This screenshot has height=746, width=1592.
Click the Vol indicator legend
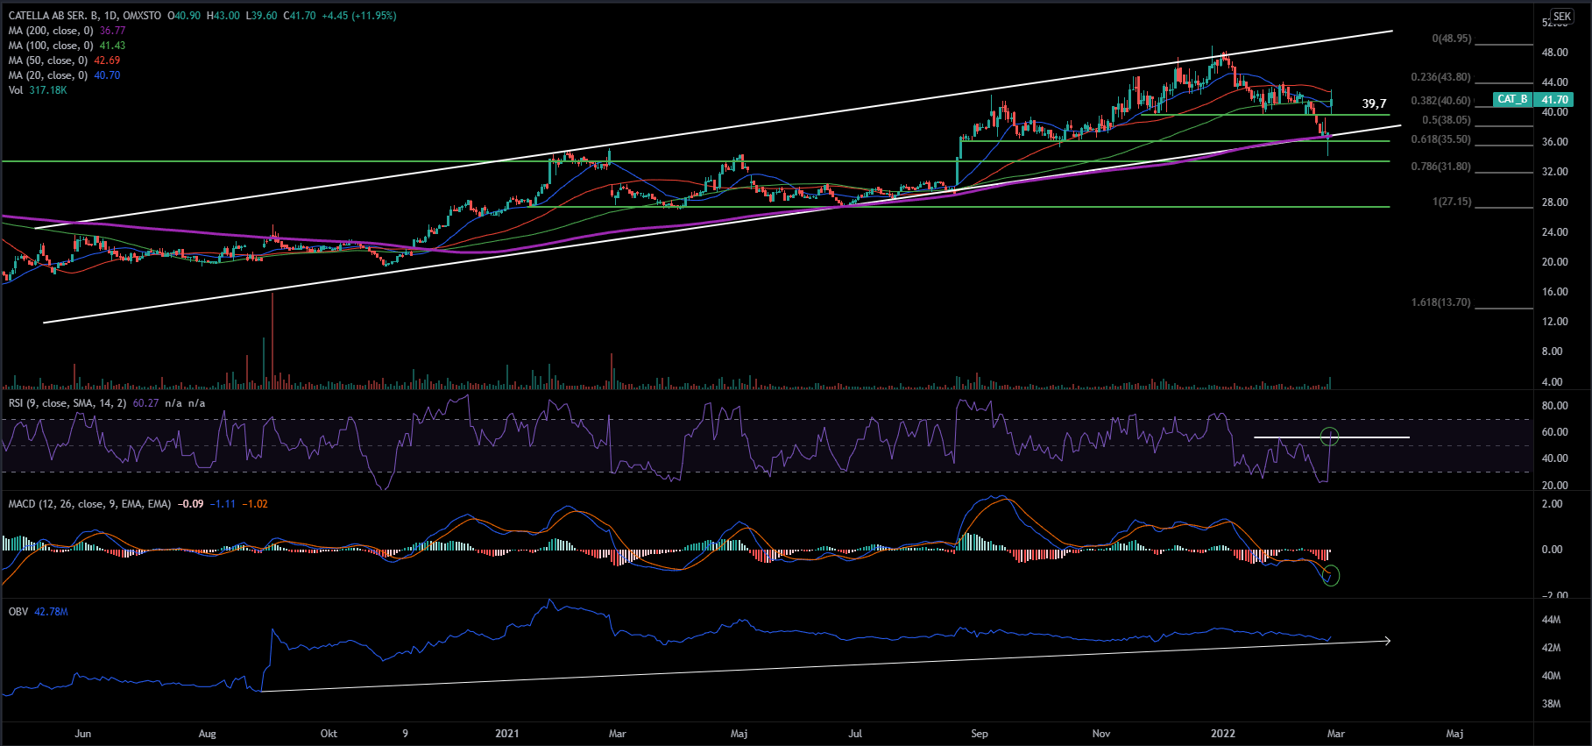click(x=17, y=90)
